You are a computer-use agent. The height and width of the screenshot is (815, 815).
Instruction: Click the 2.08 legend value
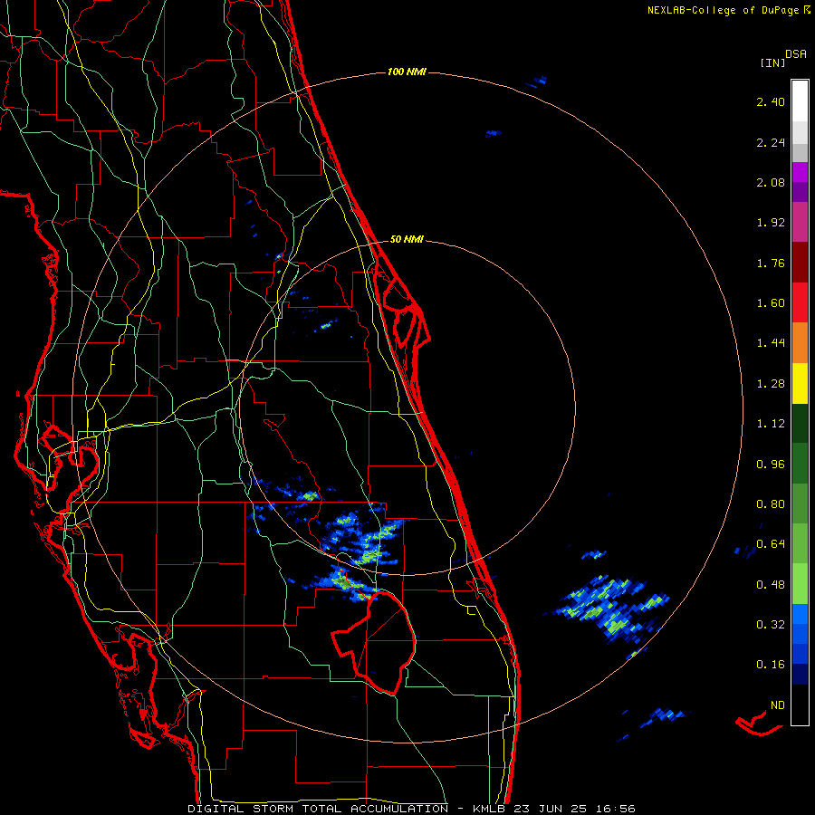tap(771, 182)
